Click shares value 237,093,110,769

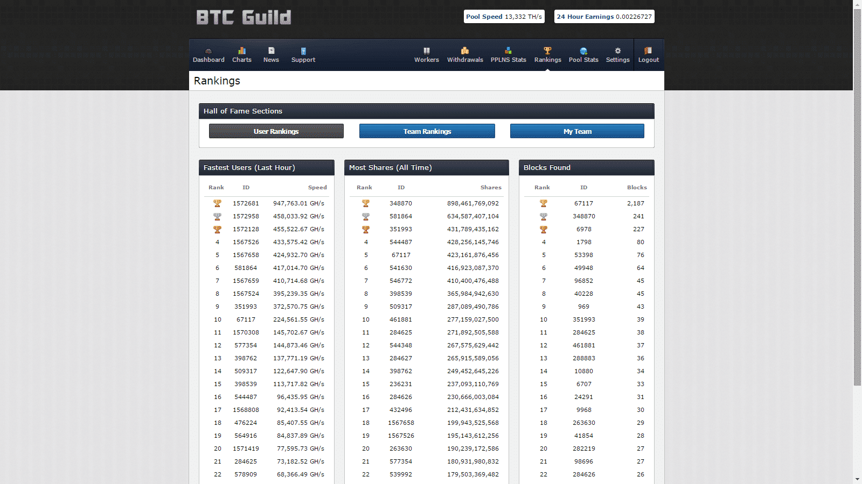click(x=473, y=384)
